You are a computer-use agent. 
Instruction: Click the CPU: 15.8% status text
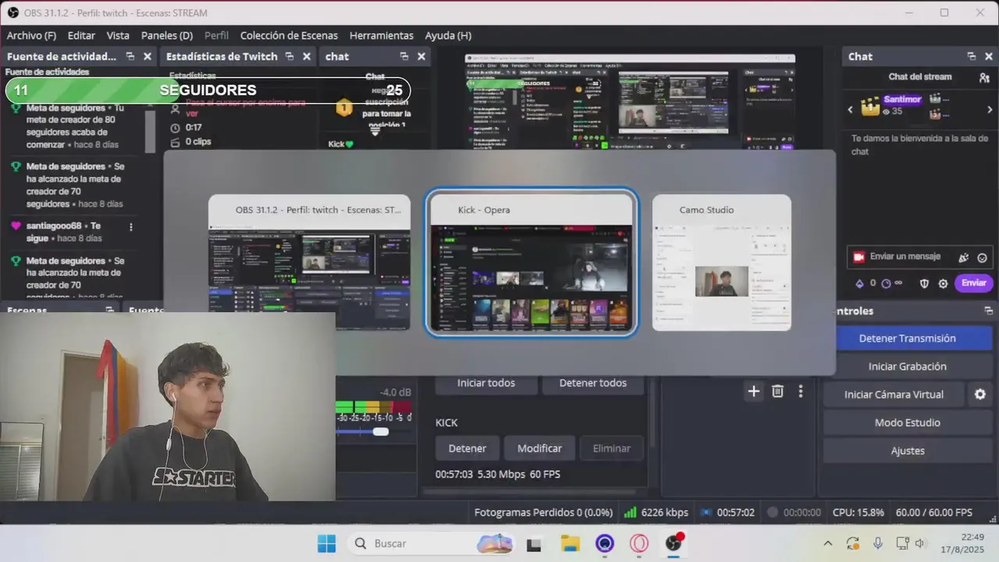coord(859,513)
